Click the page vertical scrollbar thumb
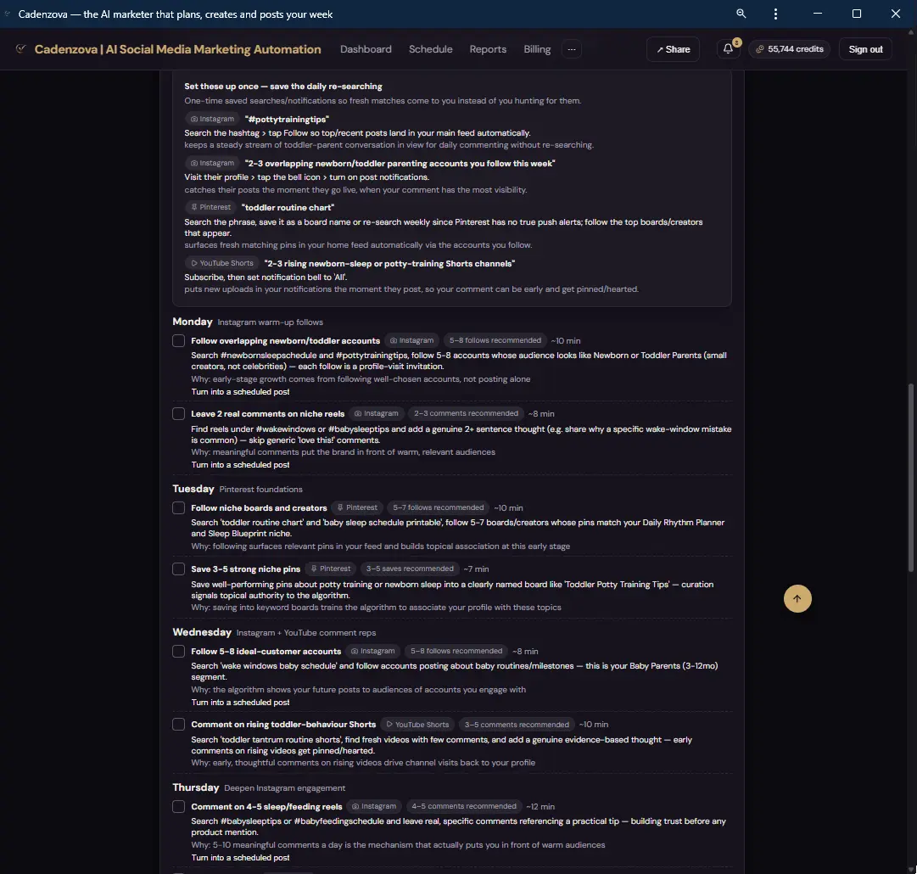 point(910,478)
